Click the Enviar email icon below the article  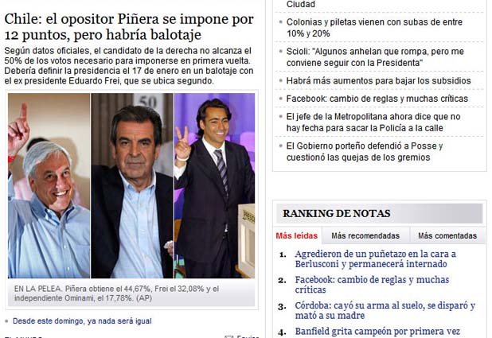[x=229, y=336]
